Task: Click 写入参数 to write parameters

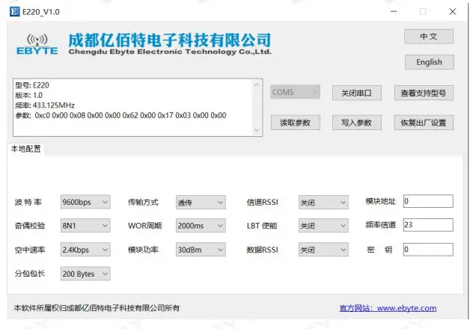Action: (x=357, y=123)
